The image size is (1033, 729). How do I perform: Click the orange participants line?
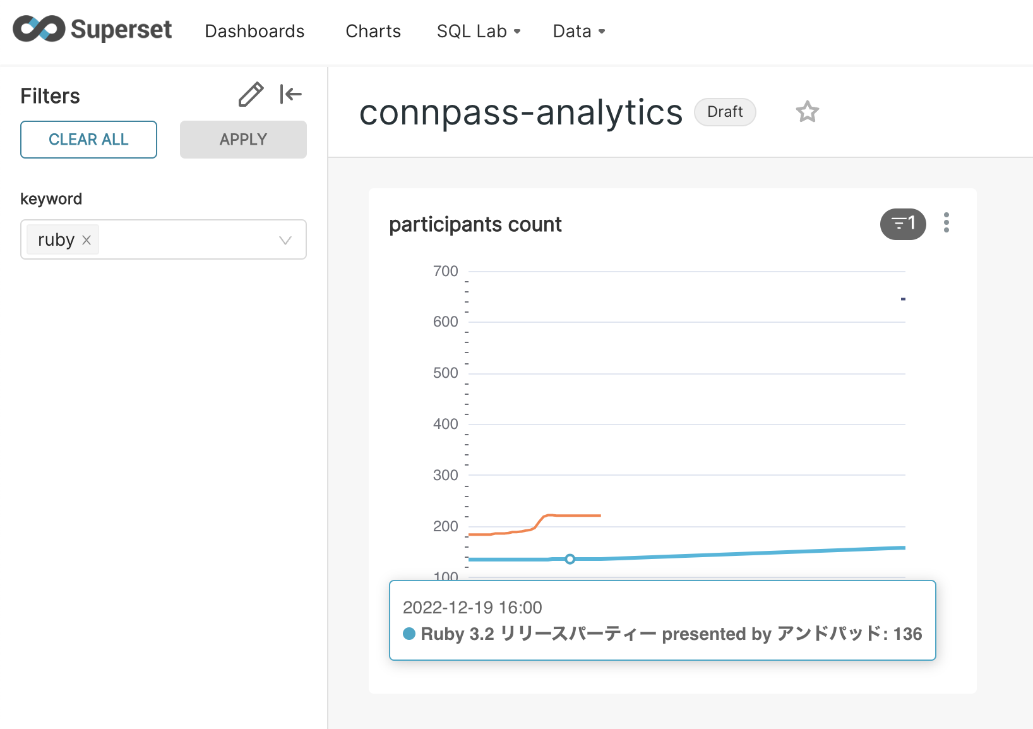pos(568,515)
